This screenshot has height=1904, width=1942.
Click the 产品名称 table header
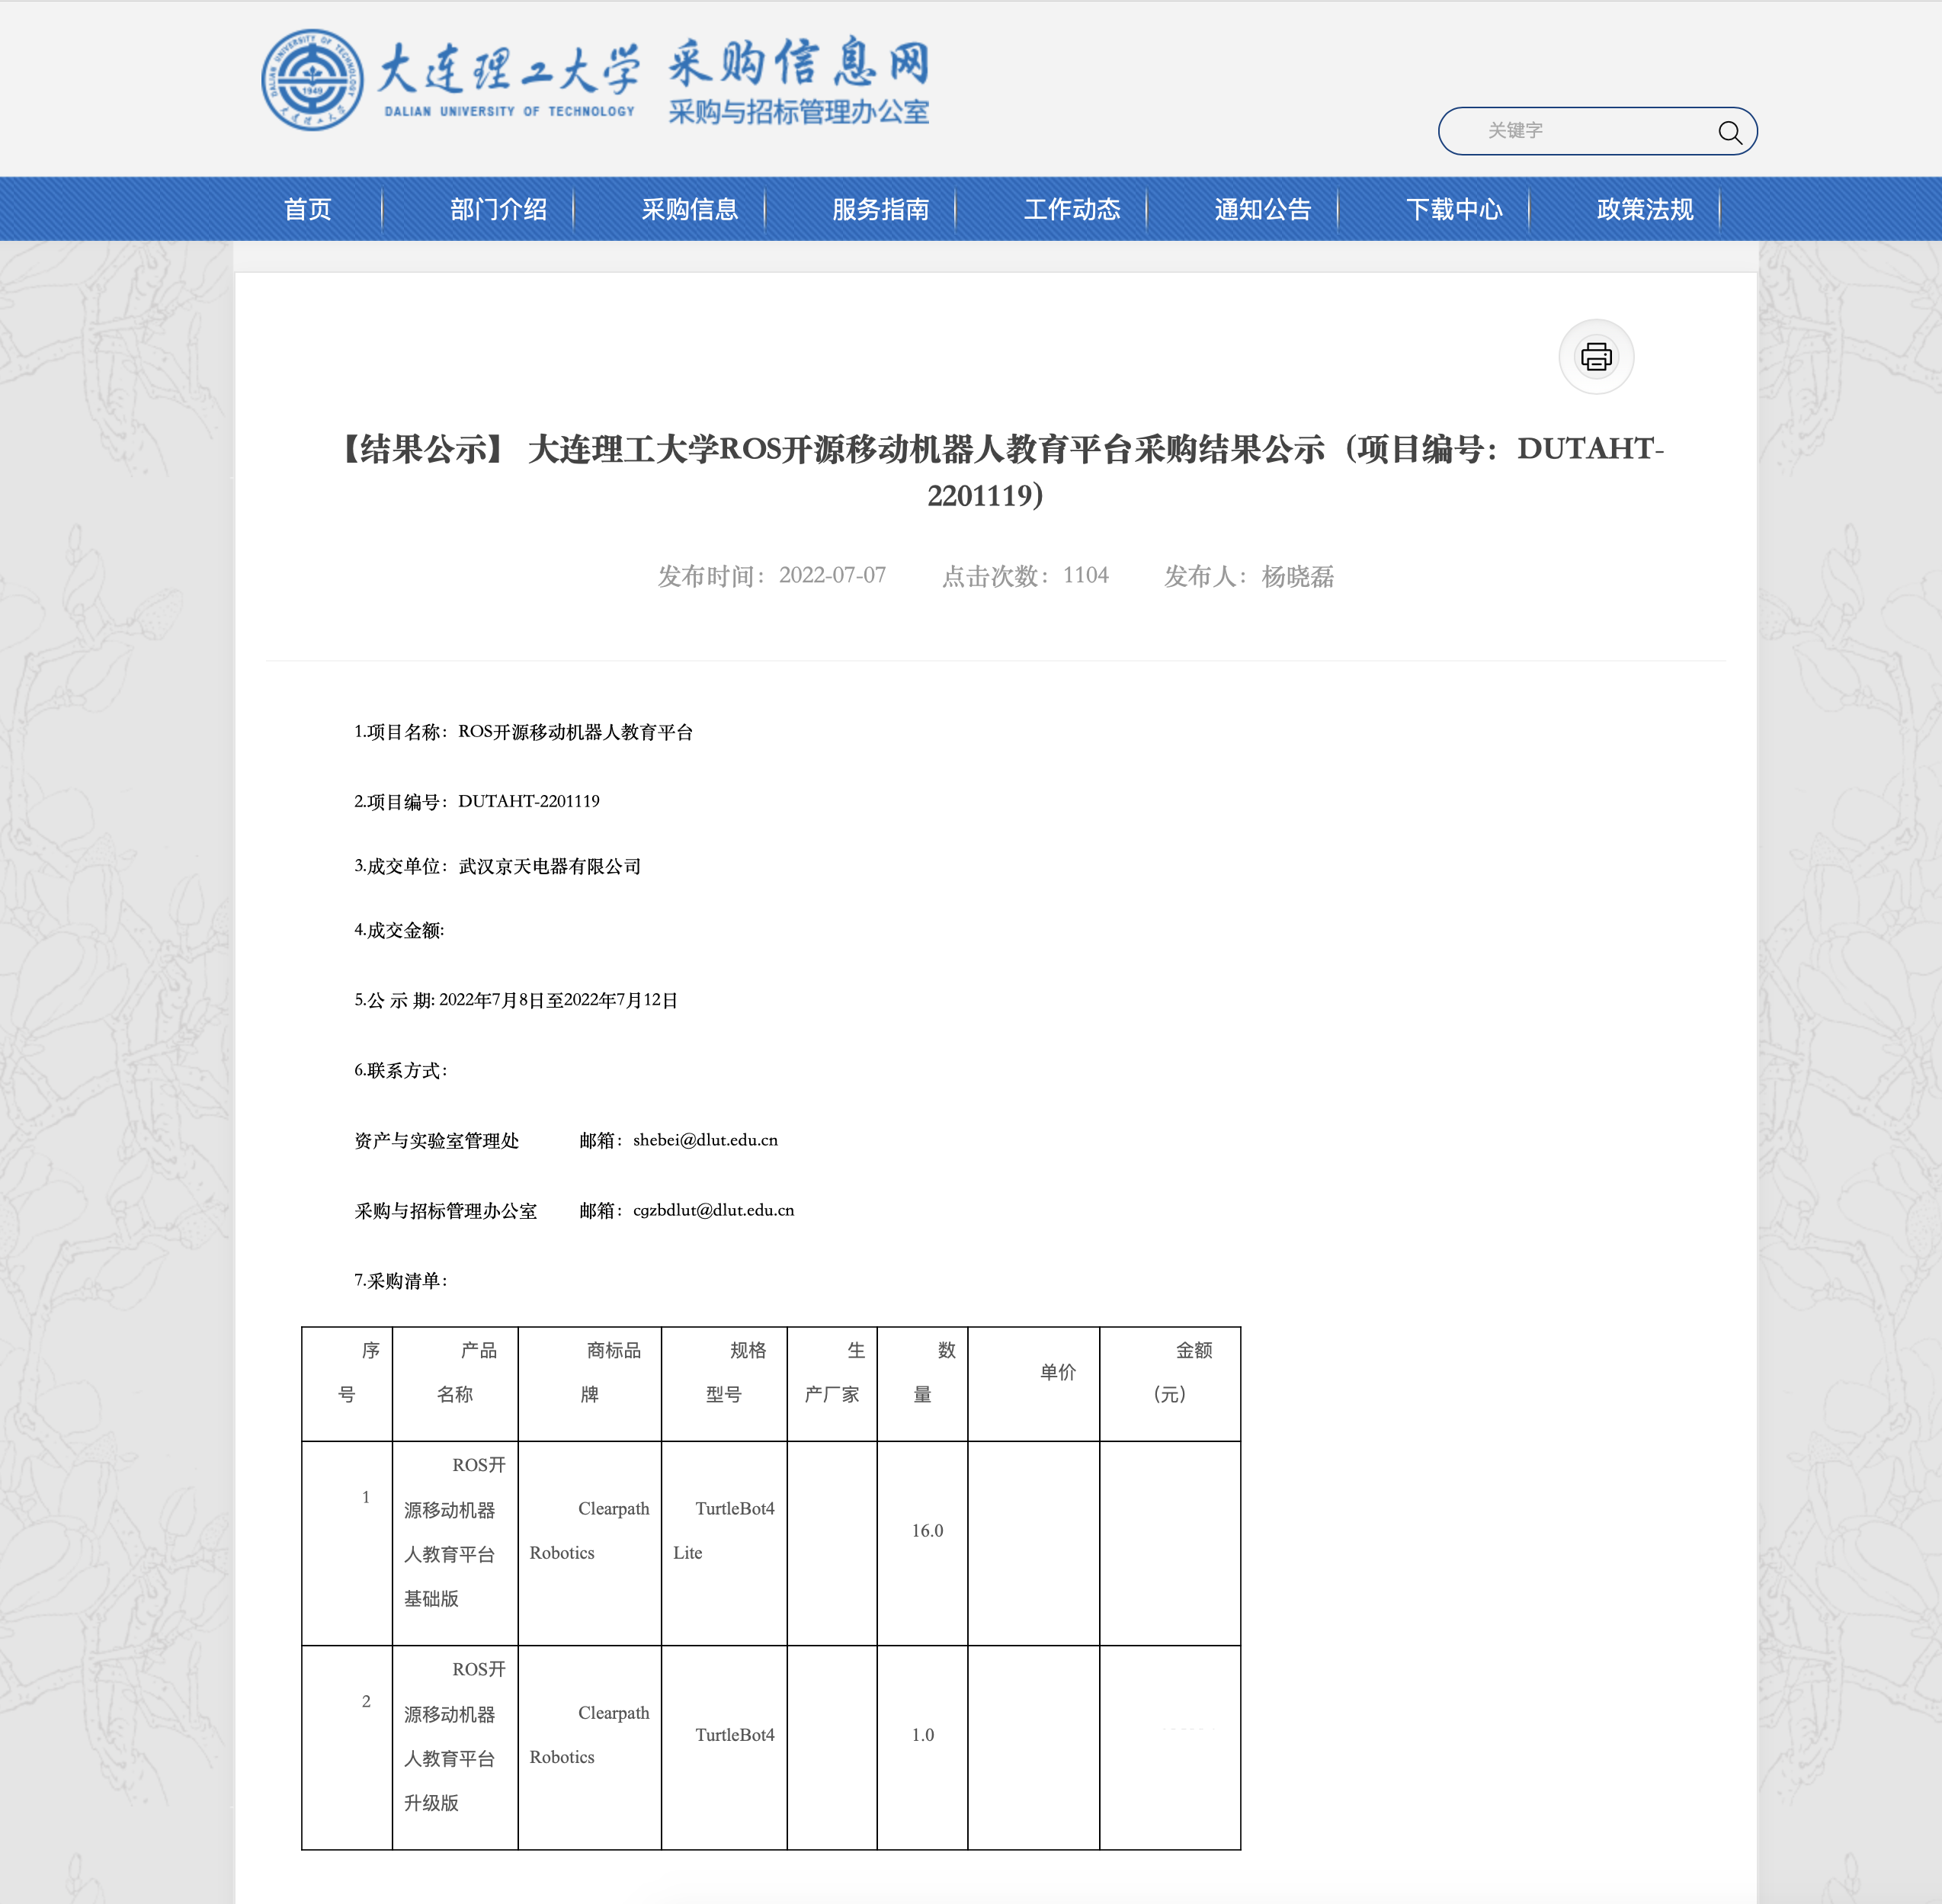[455, 1384]
